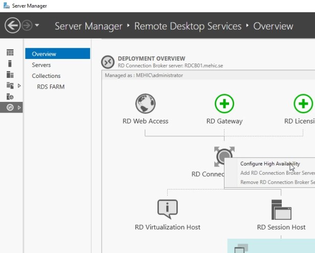The image size is (315, 253).
Task: Click the Dashboard icon in left sidebar
Action: [x=10, y=53]
